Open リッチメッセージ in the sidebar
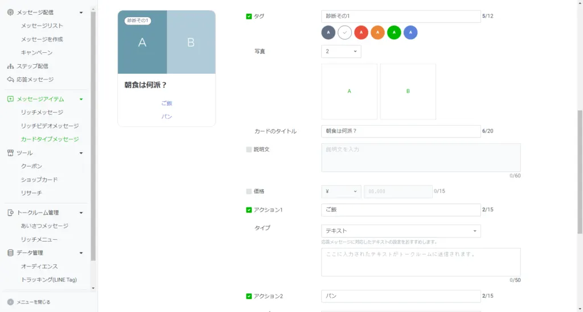The height and width of the screenshot is (312, 583). click(42, 113)
